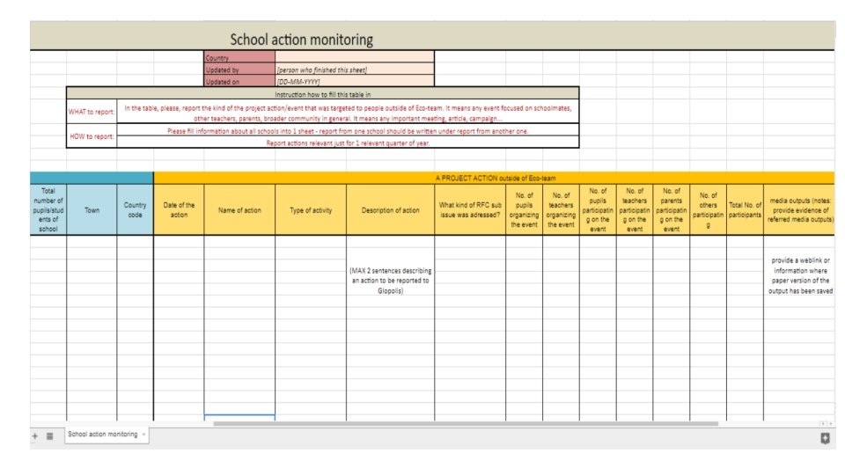845x475 pixels.
Task: Select the No. of others participating header
Action: [708, 209]
